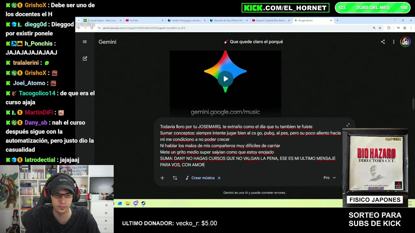Open Outlook from the taskbar
The height and width of the screenshot is (233, 415).
pos(120,204)
